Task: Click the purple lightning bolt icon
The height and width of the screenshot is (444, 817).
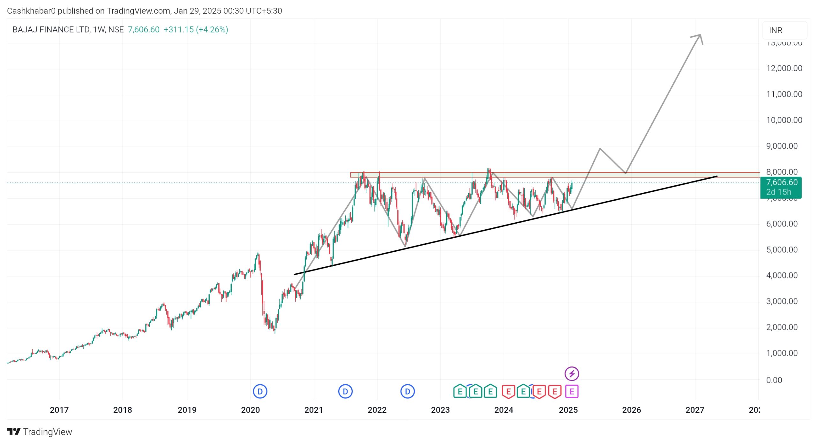Action: coord(572,374)
